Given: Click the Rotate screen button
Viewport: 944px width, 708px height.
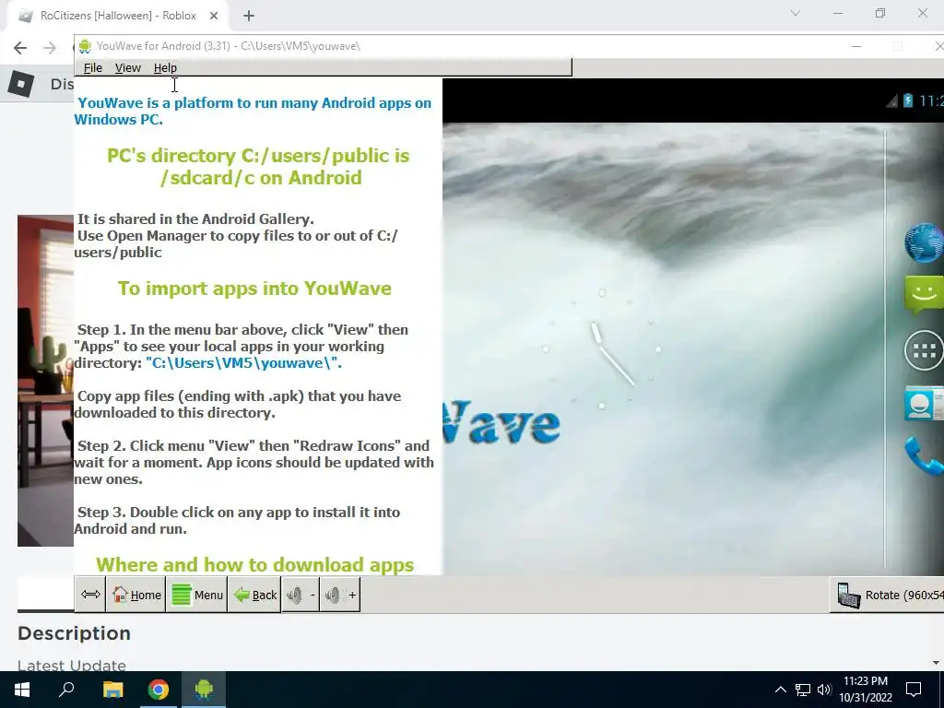Looking at the screenshot, I should point(888,595).
